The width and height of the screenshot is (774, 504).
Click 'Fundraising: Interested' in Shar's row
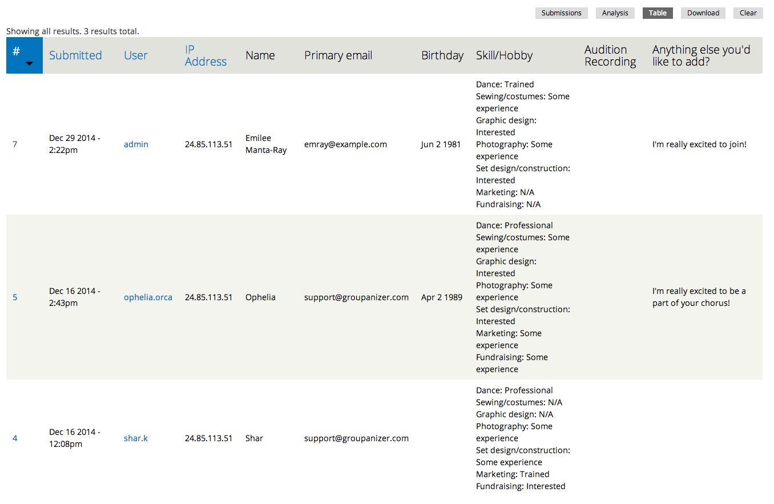pos(521,486)
